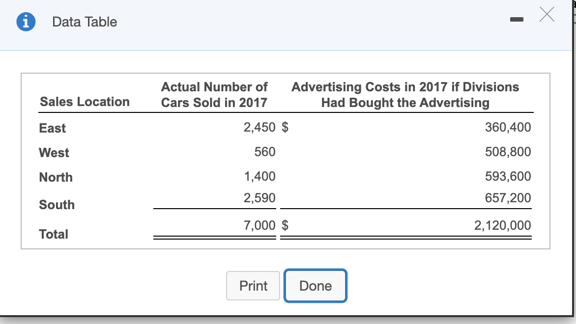Viewport: 576px width, 324px height.
Task: Click the Print button
Action: click(x=253, y=286)
